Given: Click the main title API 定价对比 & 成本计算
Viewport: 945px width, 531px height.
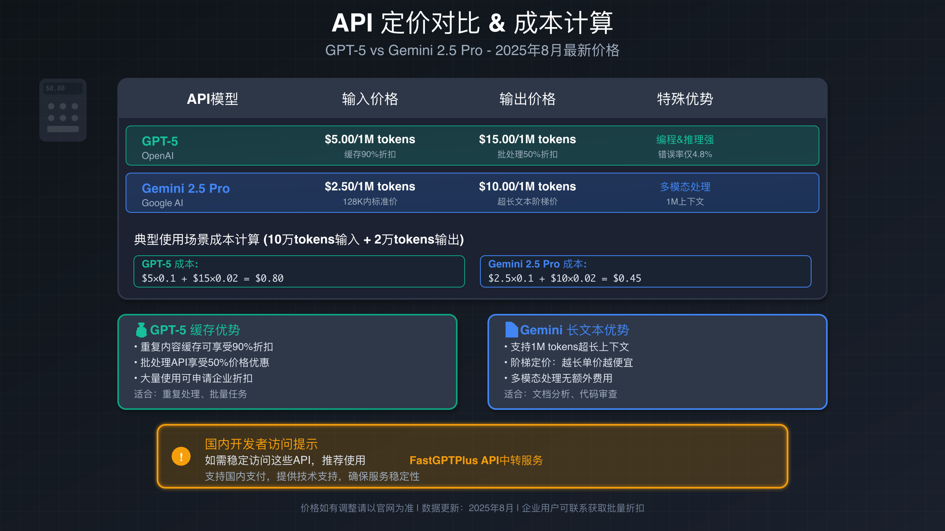Looking at the screenshot, I should click(x=472, y=23).
